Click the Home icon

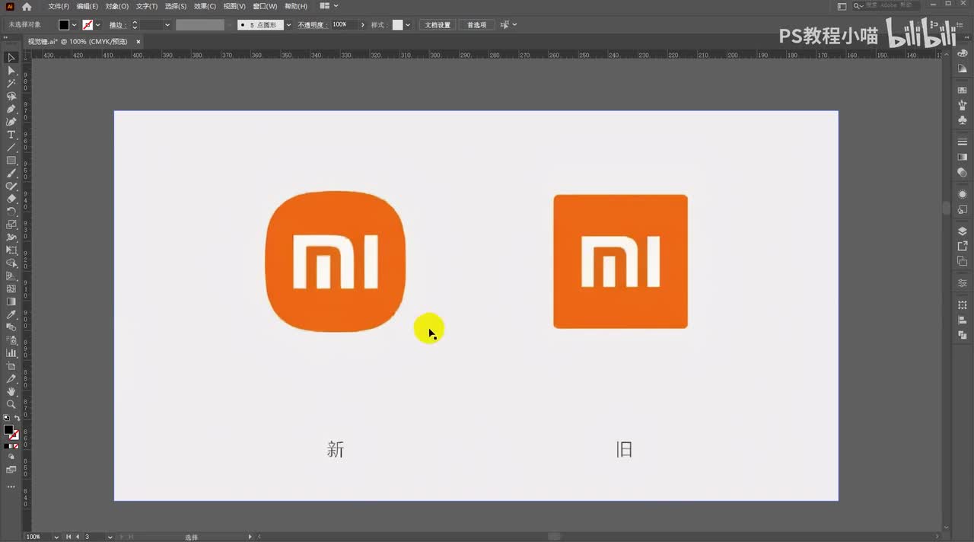(27, 6)
